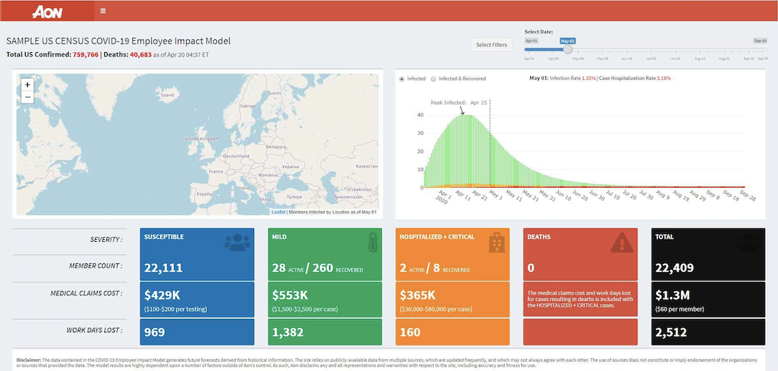The height and width of the screenshot is (371, 778).
Task: Click the hospital building icon on orange card
Action: click(x=496, y=243)
